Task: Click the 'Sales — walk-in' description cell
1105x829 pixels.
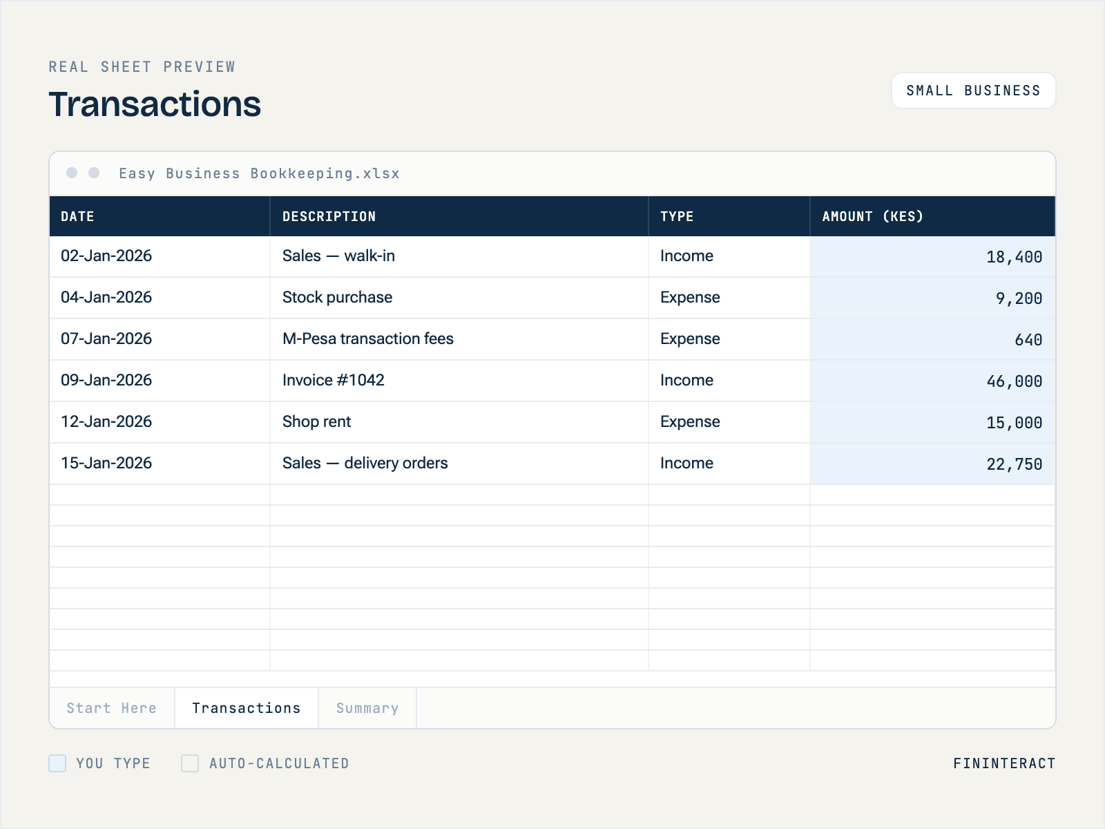Action: click(x=459, y=256)
